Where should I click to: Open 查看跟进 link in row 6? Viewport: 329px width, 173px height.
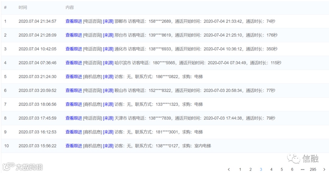click(74, 90)
